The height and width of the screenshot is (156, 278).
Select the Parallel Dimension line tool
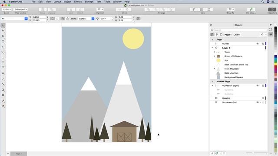coord(3,79)
